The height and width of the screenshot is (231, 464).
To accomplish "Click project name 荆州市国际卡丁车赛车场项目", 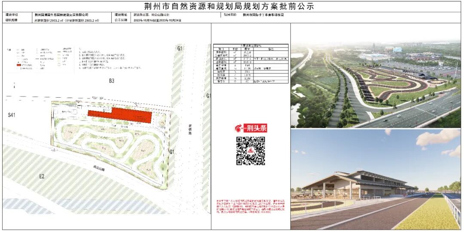I will point(263,15).
